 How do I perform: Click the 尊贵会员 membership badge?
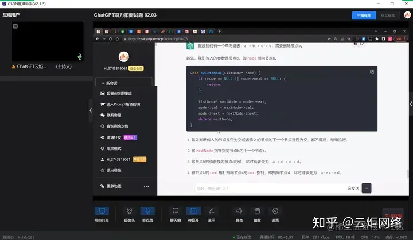pos(136,68)
